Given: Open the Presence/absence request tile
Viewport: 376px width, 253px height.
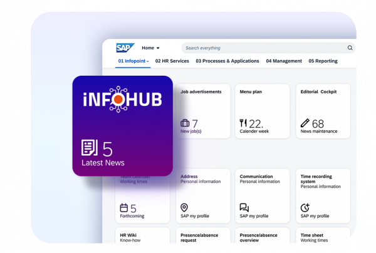Looking at the screenshot, I should click(x=203, y=235).
